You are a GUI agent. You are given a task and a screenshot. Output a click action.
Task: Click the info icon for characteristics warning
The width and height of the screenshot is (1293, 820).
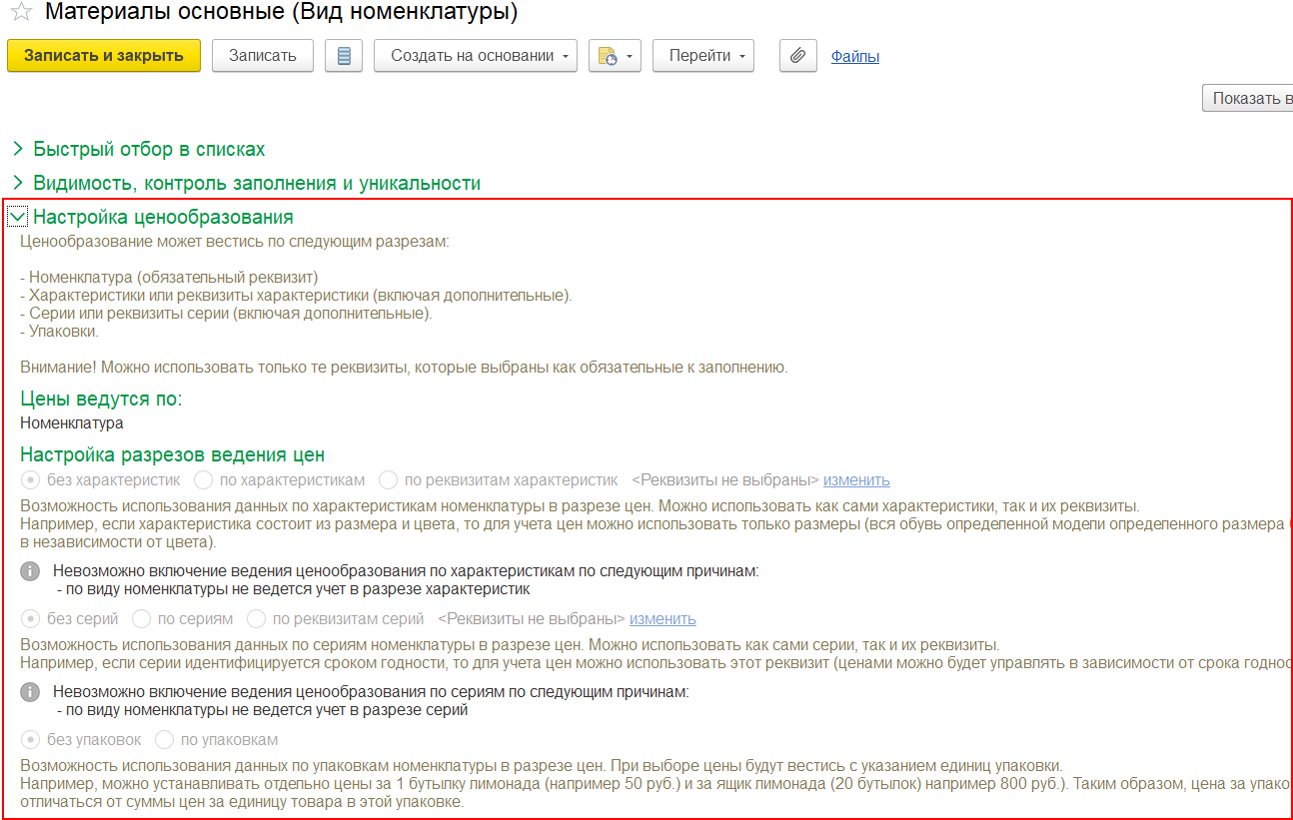31,571
